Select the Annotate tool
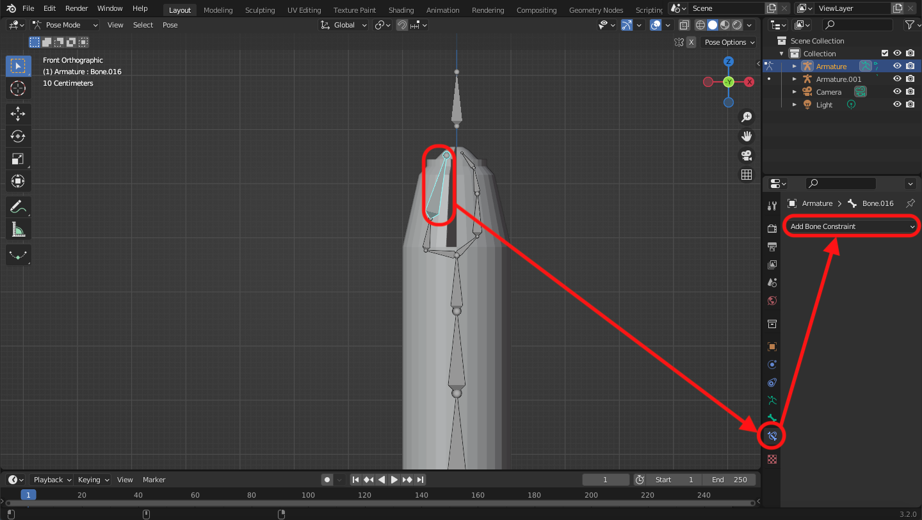The image size is (922, 520). click(x=18, y=207)
